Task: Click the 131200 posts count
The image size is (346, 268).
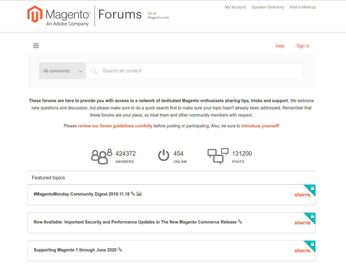Action: point(242,154)
